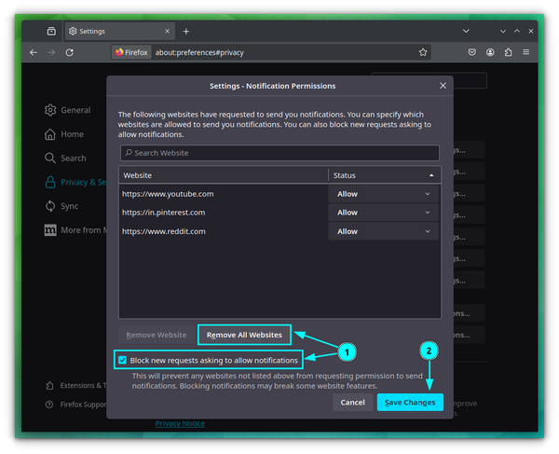Close the Notification Permissions dialog
559x454 pixels.
point(443,86)
